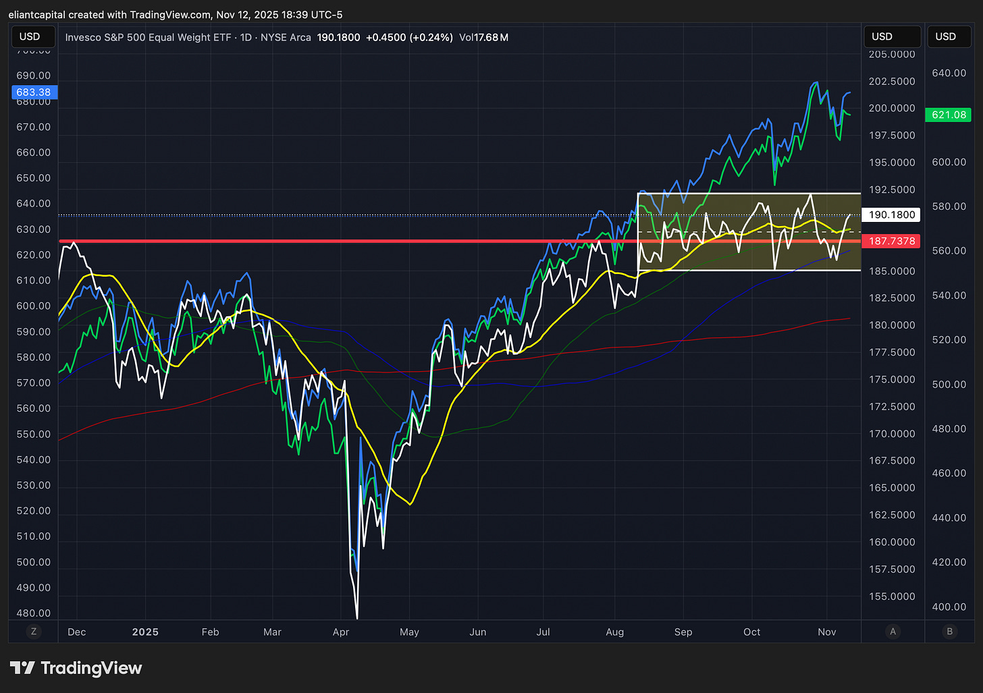This screenshot has height=693, width=983.
Task: Click the Nov label on time axis
Action: (x=826, y=632)
